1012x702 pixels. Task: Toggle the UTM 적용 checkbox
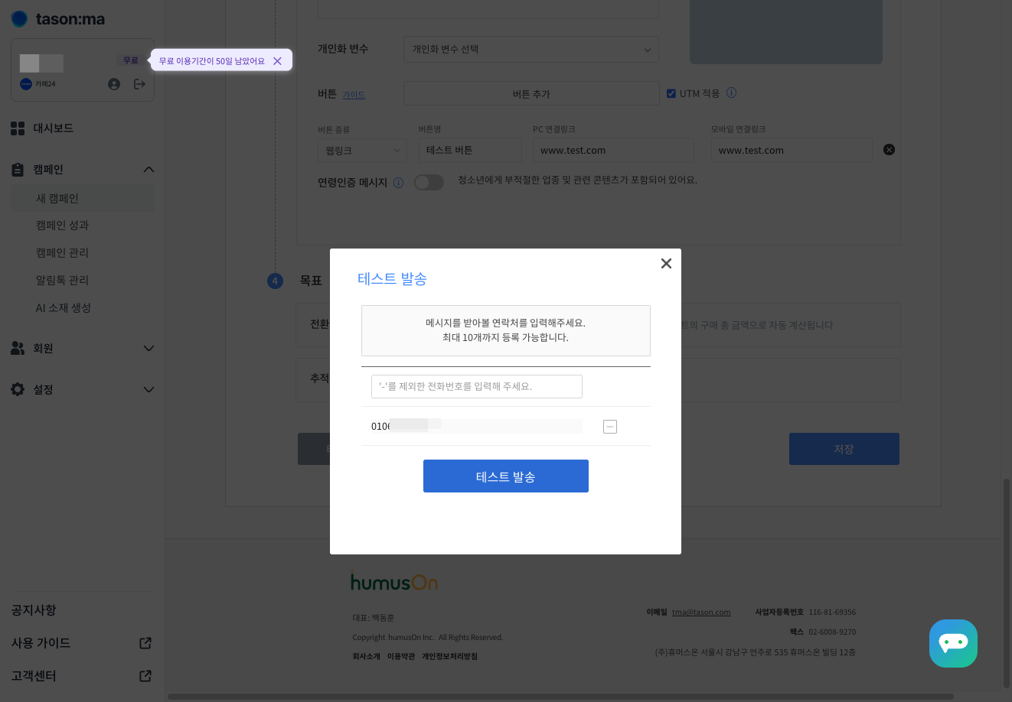pyautogui.click(x=672, y=93)
